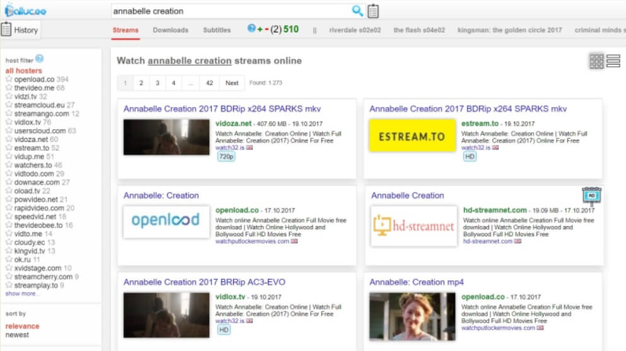Go to results page 2
This screenshot has height=351, width=626.
[x=141, y=83]
